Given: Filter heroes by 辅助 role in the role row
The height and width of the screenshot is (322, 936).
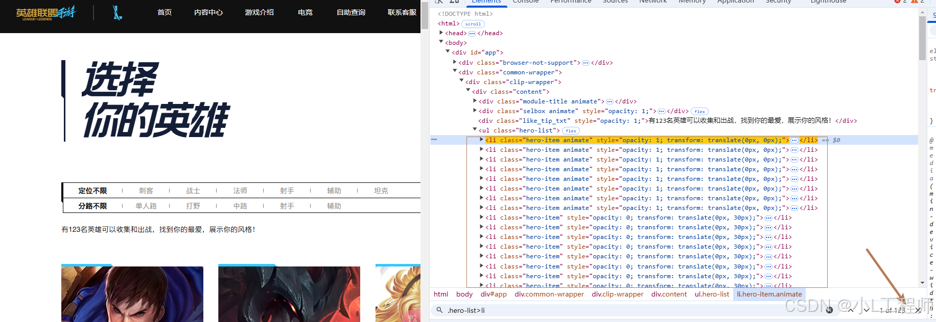Looking at the screenshot, I should (x=334, y=191).
